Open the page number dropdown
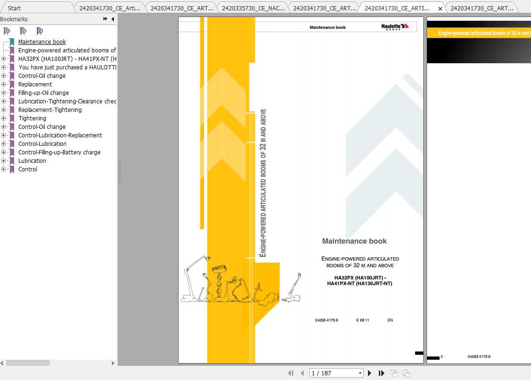Screen dimensions: 531x380 pyautogui.click(x=360, y=373)
